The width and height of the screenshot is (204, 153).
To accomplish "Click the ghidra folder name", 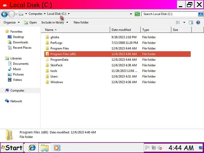I will (55, 37).
